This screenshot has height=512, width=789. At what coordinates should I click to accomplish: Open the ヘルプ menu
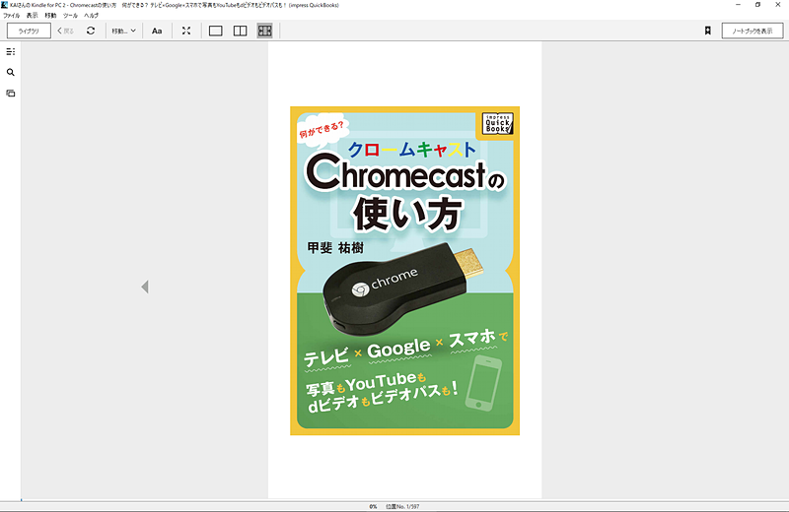(x=91, y=16)
